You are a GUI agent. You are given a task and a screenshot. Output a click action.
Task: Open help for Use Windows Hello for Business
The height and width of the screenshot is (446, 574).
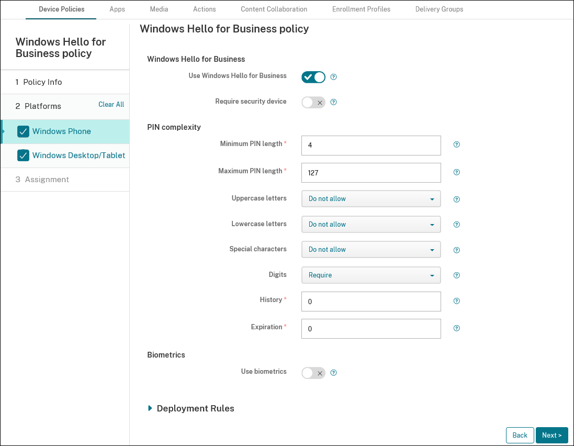[x=333, y=77]
